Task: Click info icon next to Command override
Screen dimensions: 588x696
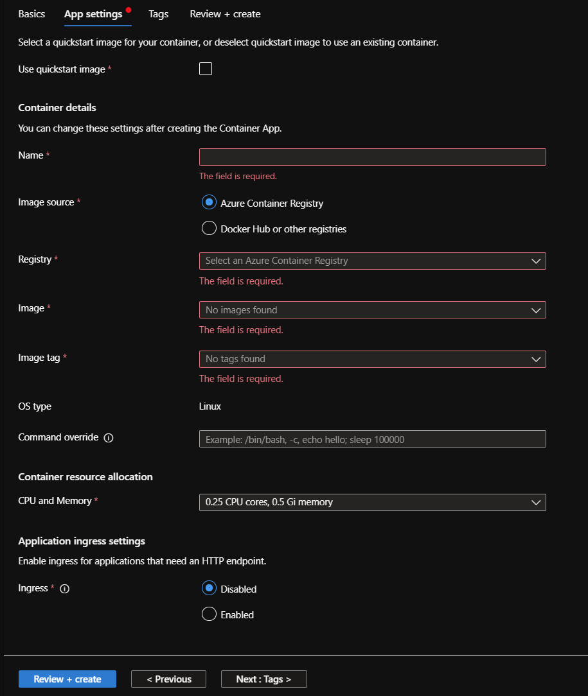Action: 109,438
